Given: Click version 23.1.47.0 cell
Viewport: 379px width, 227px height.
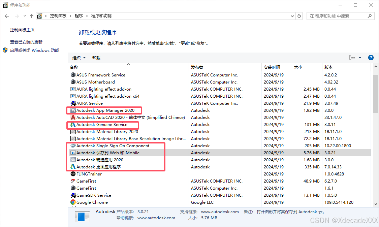Looking at the screenshot, I should tap(333, 118).
